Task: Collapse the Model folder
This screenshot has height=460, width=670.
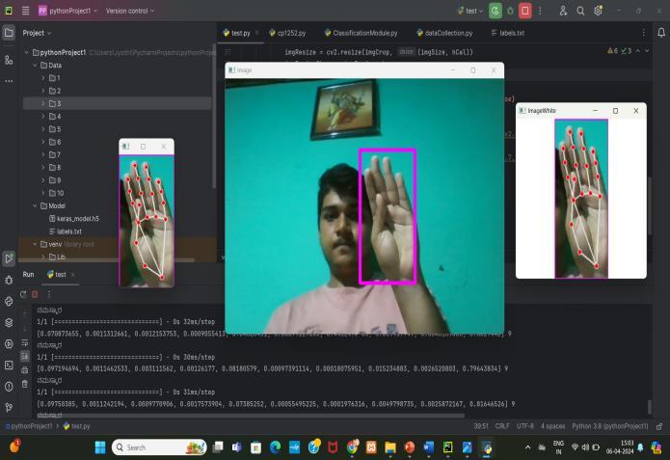Action: [35, 206]
